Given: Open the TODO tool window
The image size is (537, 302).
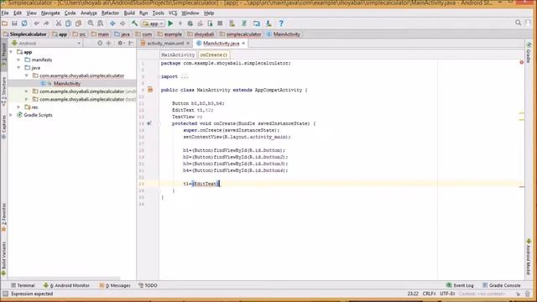Looking at the screenshot, I should click(x=148, y=285).
